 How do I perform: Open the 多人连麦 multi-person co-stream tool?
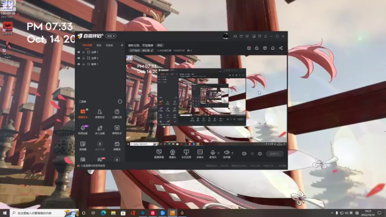[x=100, y=130]
